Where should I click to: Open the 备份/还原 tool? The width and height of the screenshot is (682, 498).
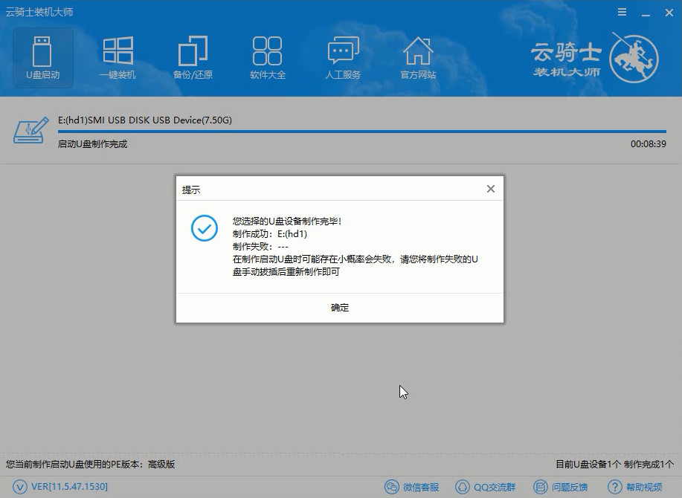click(193, 56)
